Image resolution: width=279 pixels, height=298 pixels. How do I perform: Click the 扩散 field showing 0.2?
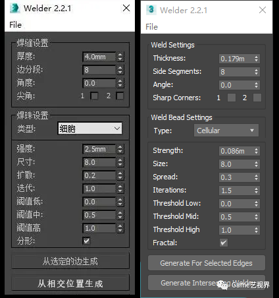[99, 175]
